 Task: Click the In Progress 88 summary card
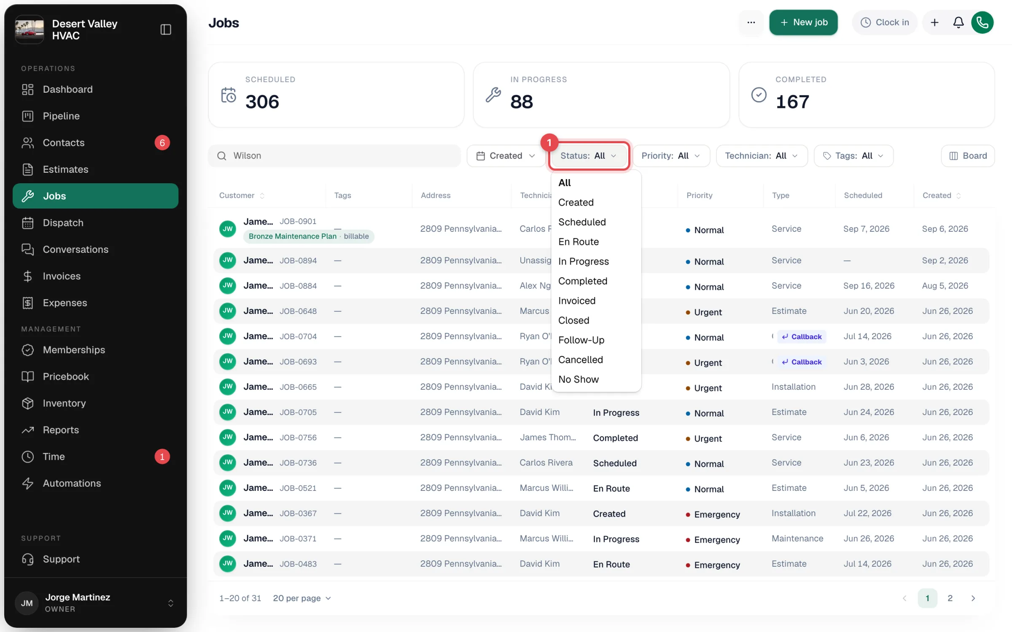601,95
